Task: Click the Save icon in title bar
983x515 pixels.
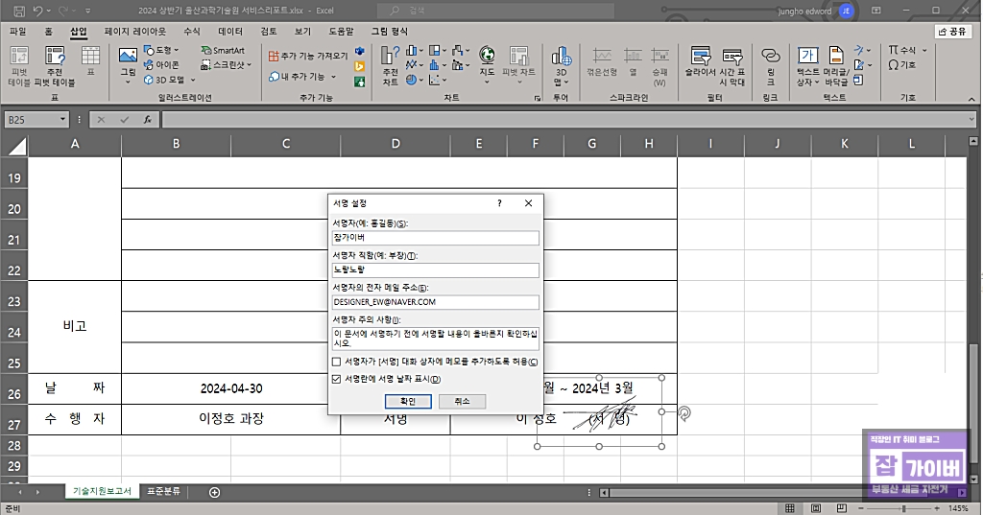Action: [x=19, y=11]
